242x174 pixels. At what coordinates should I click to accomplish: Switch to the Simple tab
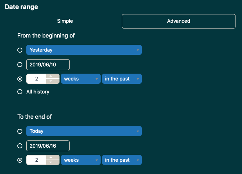point(65,21)
